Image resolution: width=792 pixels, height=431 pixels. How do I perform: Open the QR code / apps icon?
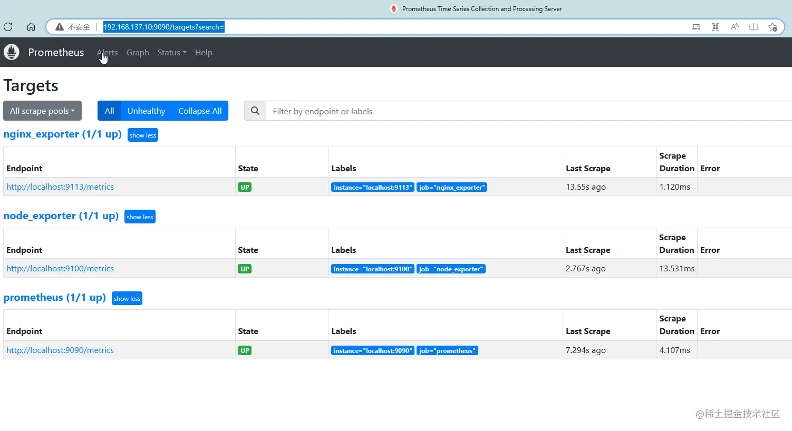pyautogui.click(x=716, y=27)
